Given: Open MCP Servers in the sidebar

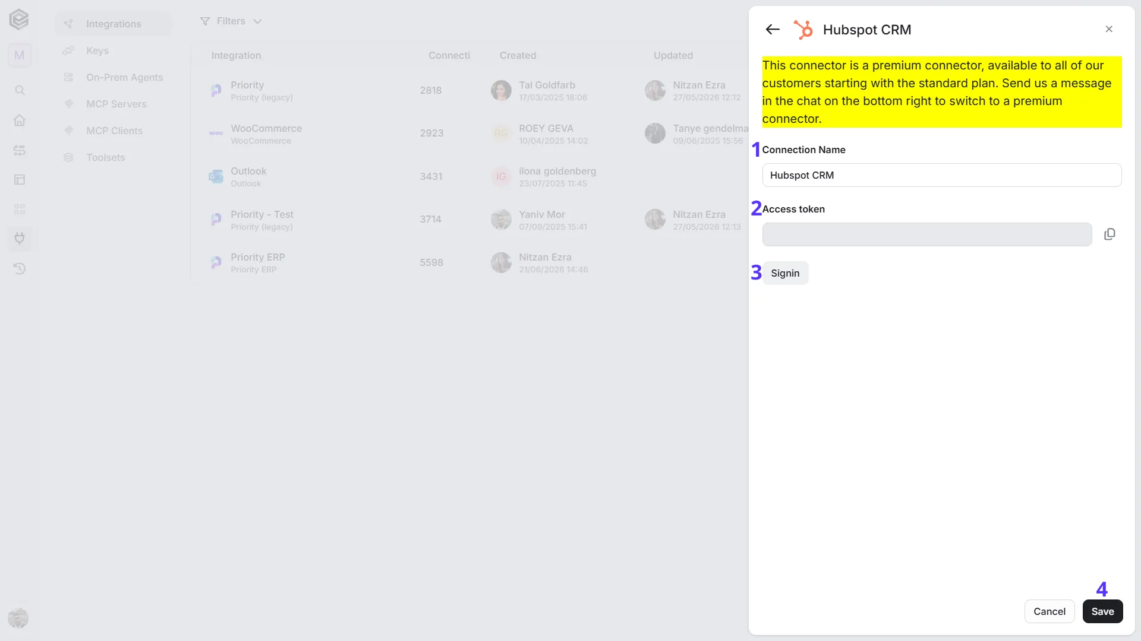Looking at the screenshot, I should coord(113,104).
